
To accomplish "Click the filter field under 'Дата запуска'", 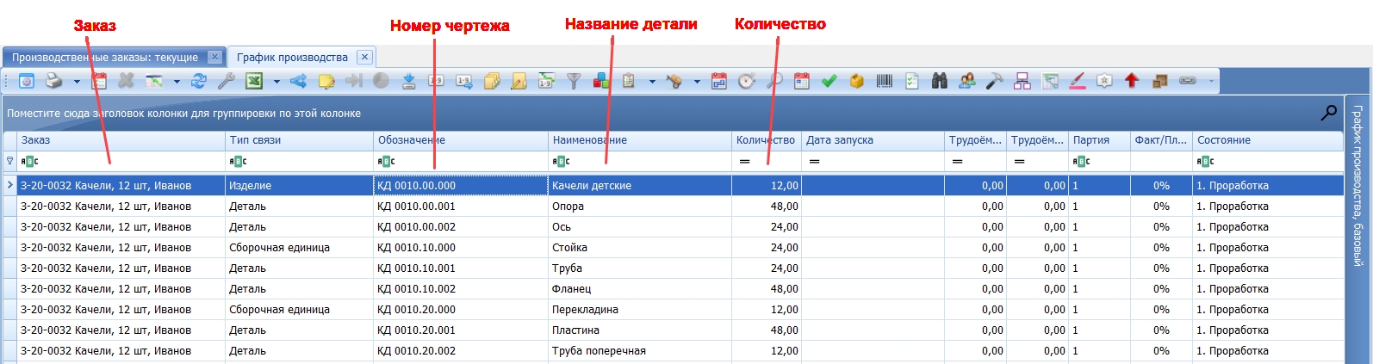I will coord(873,161).
